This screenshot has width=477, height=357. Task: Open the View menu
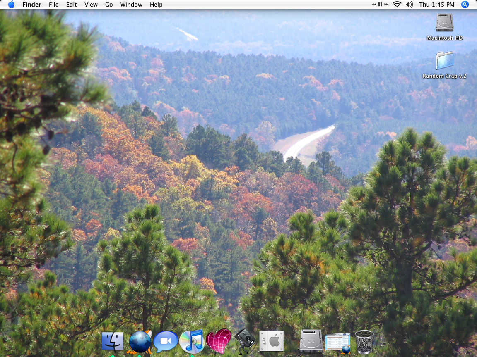coord(91,5)
